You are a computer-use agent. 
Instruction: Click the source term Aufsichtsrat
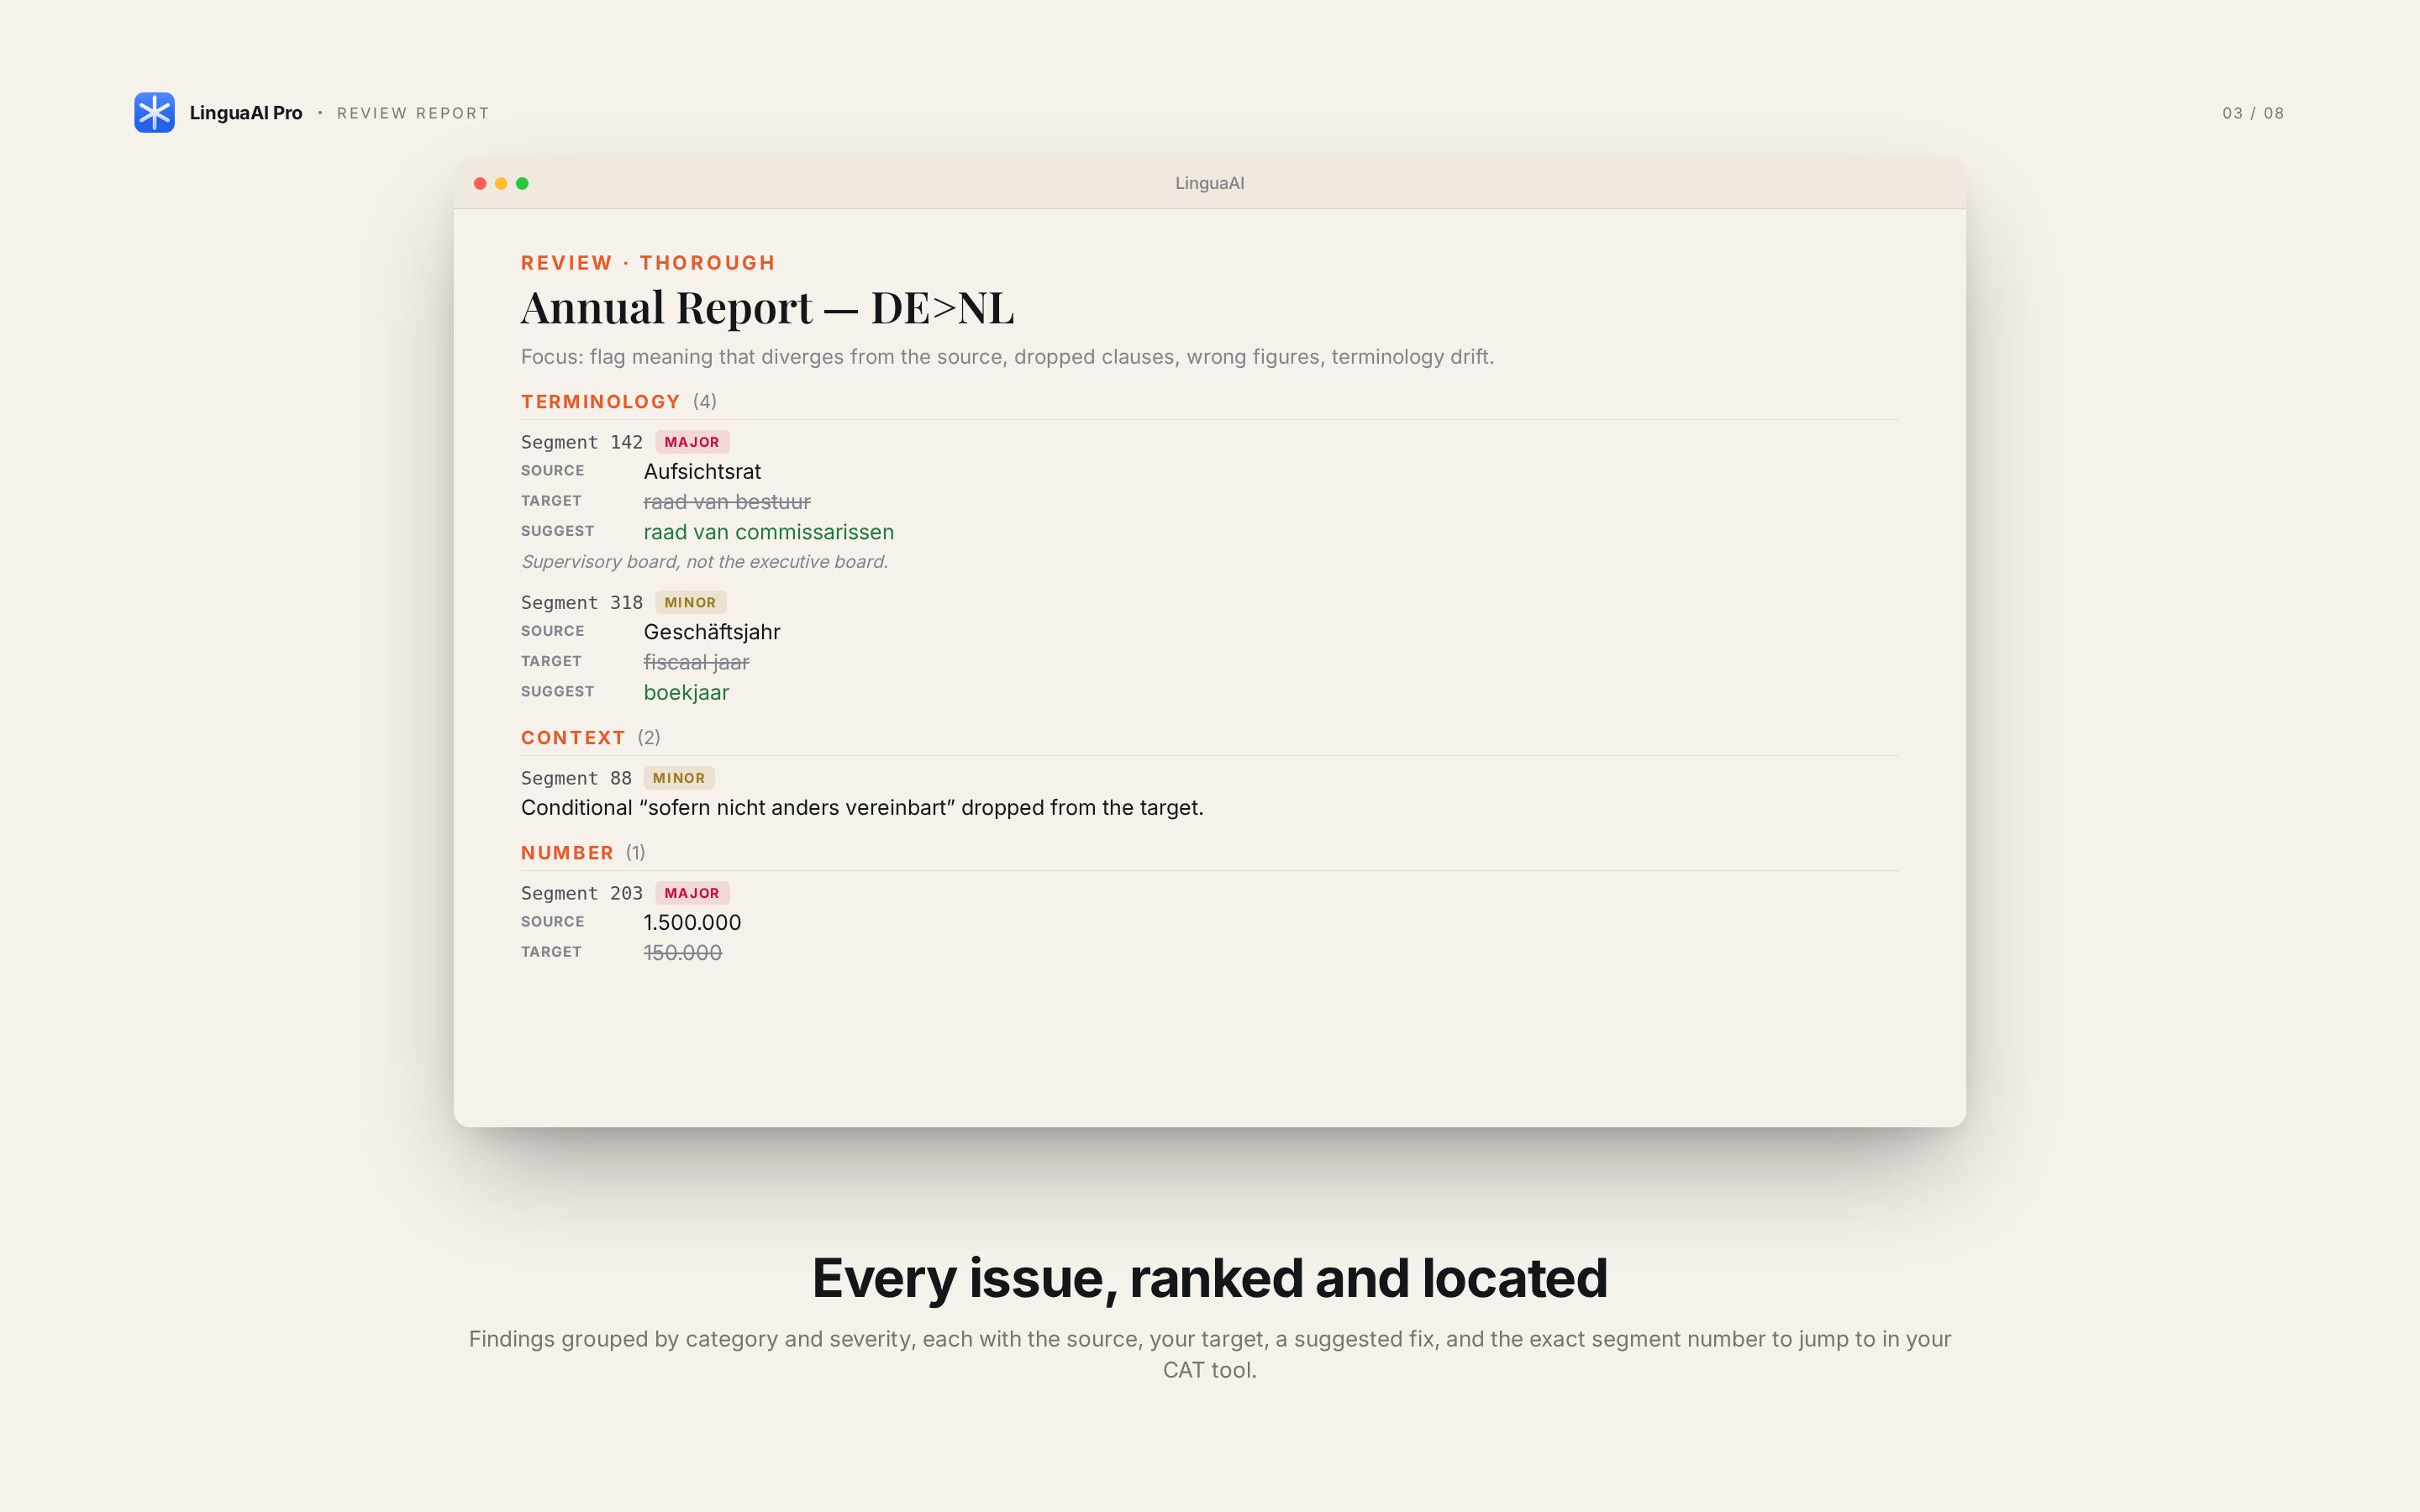702,472
